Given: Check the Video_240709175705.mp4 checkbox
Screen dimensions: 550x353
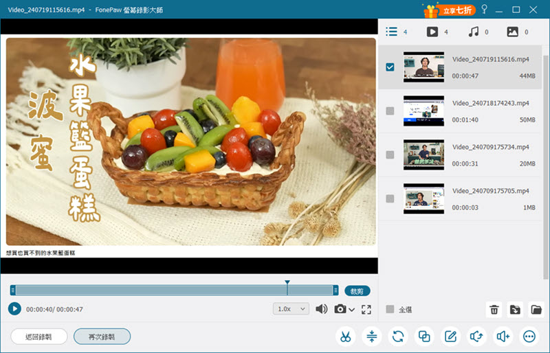Looking at the screenshot, I should (390, 198).
